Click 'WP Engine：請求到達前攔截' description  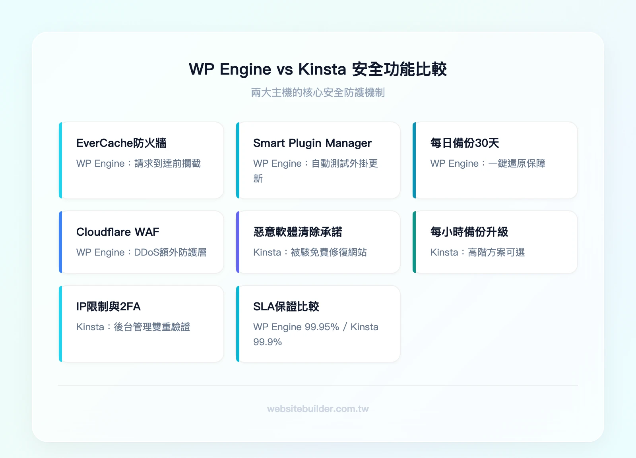[138, 164]
